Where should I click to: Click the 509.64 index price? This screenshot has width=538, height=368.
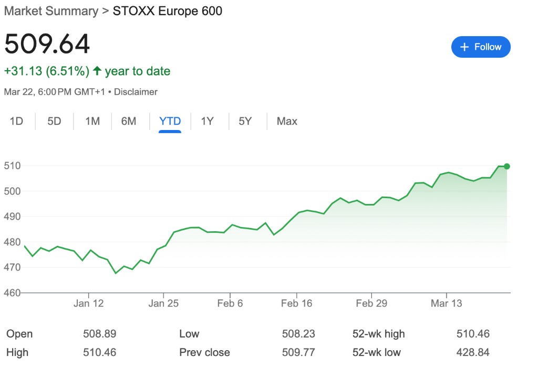click(x=47, y=44)
